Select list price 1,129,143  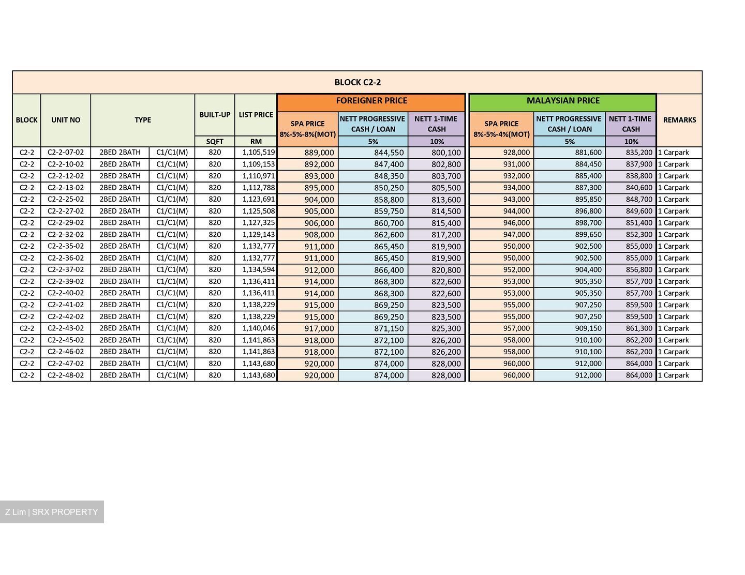(x=259, y=235)
